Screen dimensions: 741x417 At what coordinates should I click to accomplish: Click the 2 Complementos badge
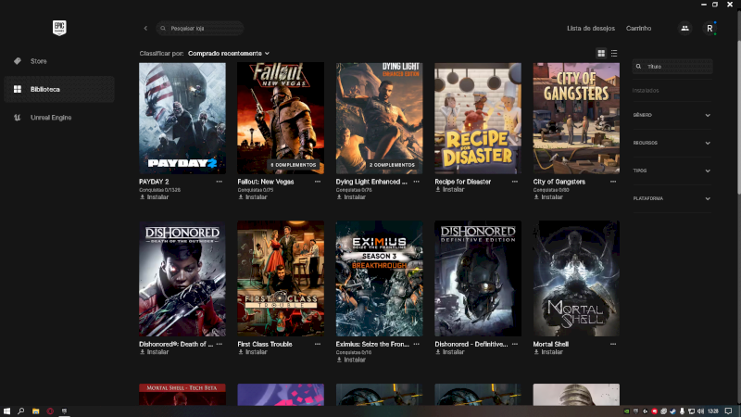click(392, 165)
